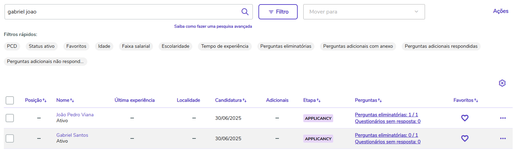Select all candidates with header checkbox
The width and height of the screenshot is (521, 153).
click(x=10, y=100)
